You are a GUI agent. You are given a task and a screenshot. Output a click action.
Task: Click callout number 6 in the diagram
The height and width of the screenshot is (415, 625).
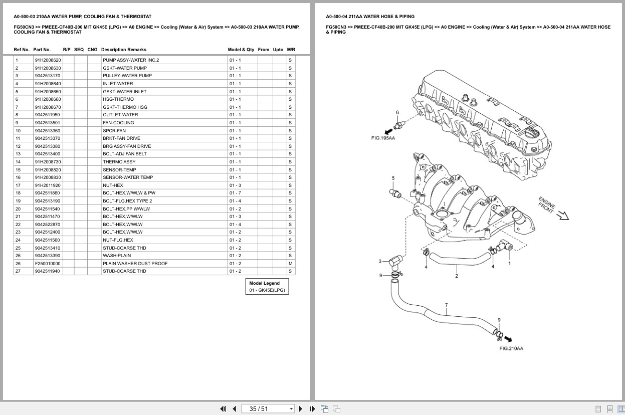coord(397,113)
